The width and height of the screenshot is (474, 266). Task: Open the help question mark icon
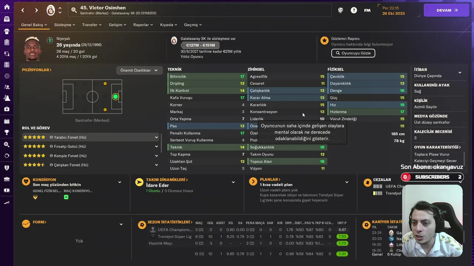tap(354, 10)
